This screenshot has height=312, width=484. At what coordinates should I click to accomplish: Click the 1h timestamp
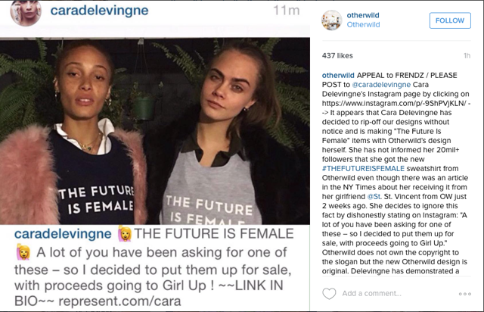point(467,55)
